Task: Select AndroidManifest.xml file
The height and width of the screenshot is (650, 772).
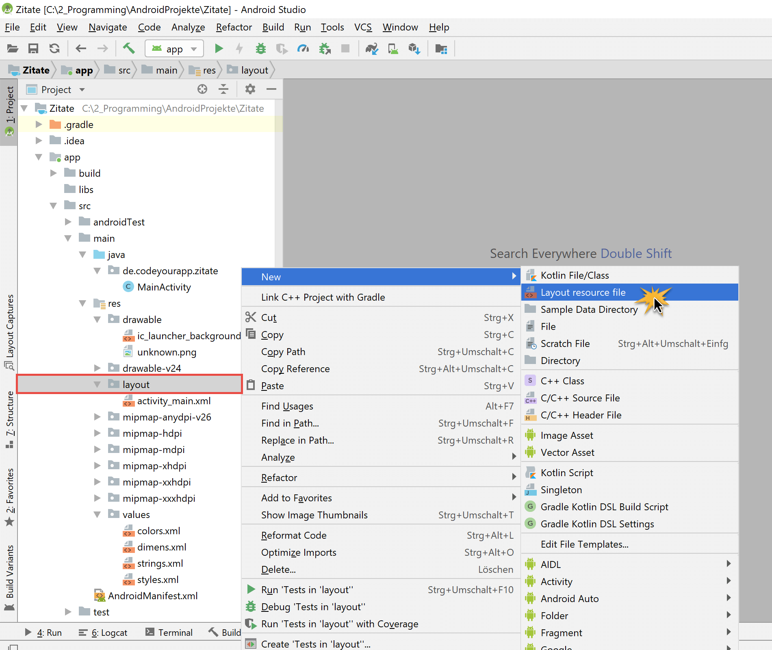Action: tap(153, 596)
